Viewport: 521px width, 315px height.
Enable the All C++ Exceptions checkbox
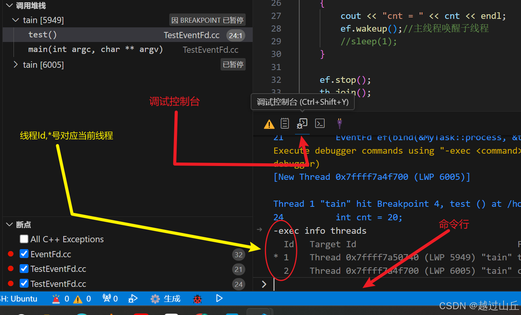point(24,239)
